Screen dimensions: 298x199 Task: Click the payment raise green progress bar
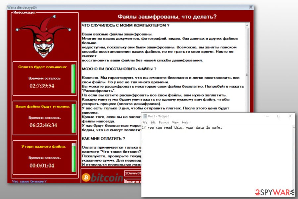[74, 79]
